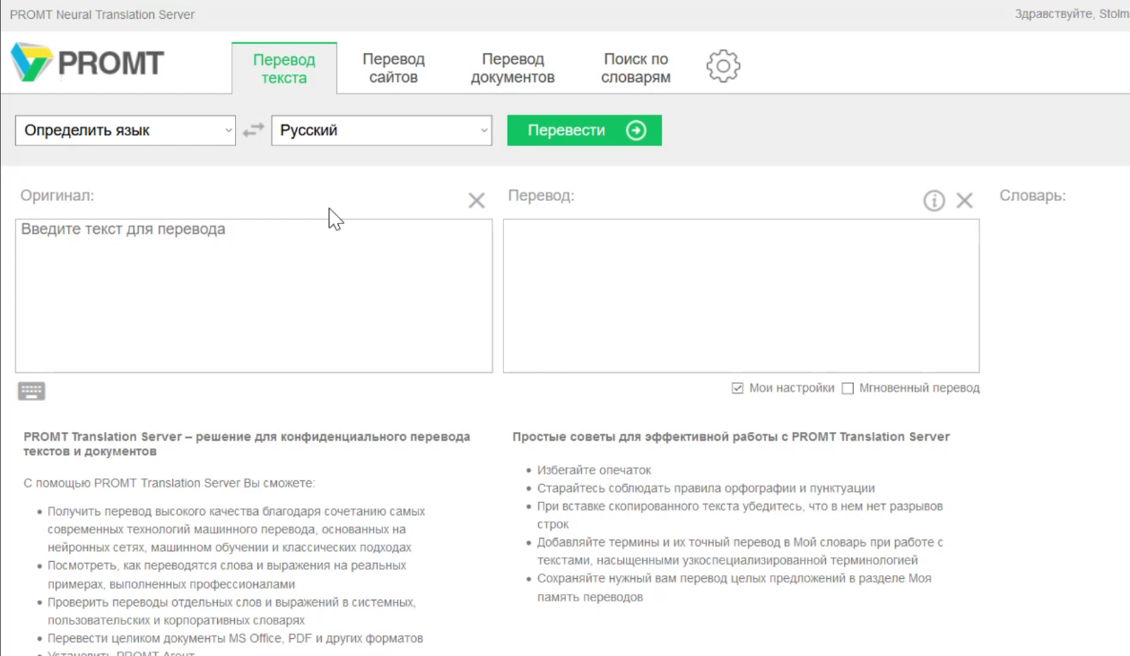Click the PROMT logo

click(x=87, y=63)
